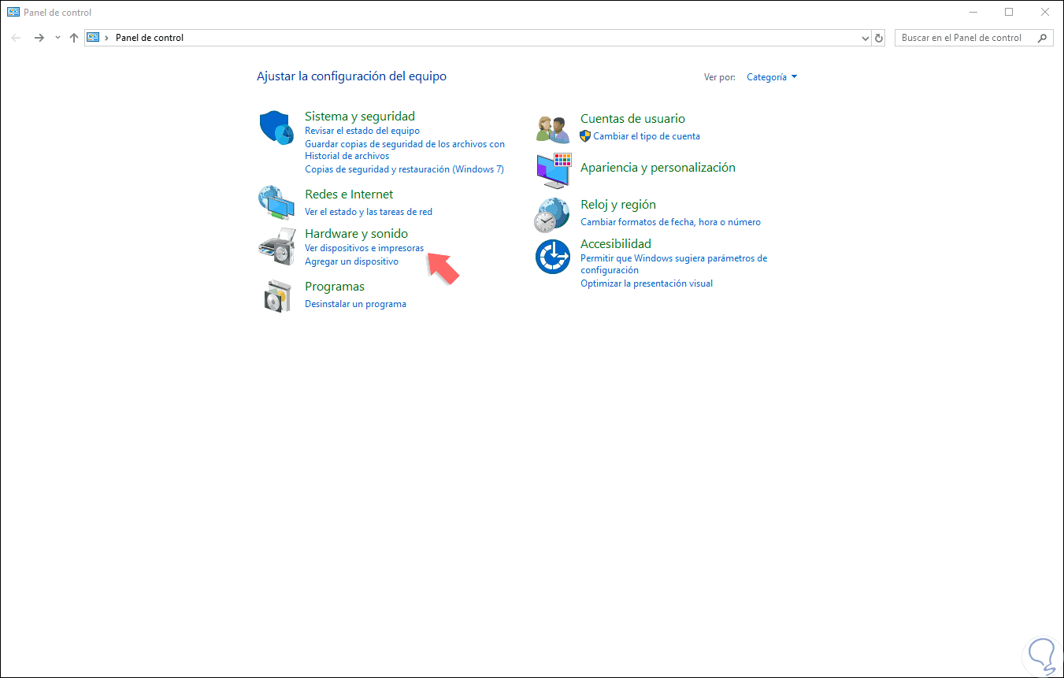Select Permitir que Windows sugiera parámetros de configuración
1064x678 pixels.
click(x=673, y=264)
